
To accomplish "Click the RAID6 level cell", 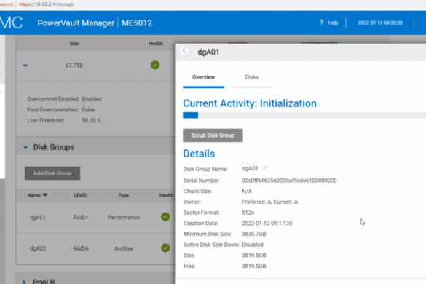I will pyautogui.click(x=80, y=248).
